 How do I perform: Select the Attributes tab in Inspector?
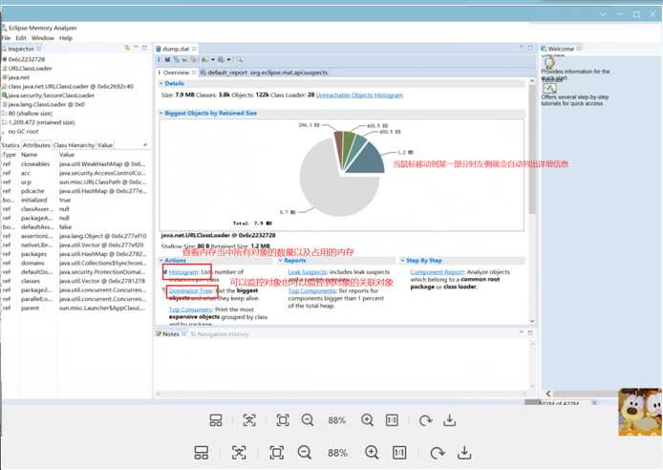[36, 145]
